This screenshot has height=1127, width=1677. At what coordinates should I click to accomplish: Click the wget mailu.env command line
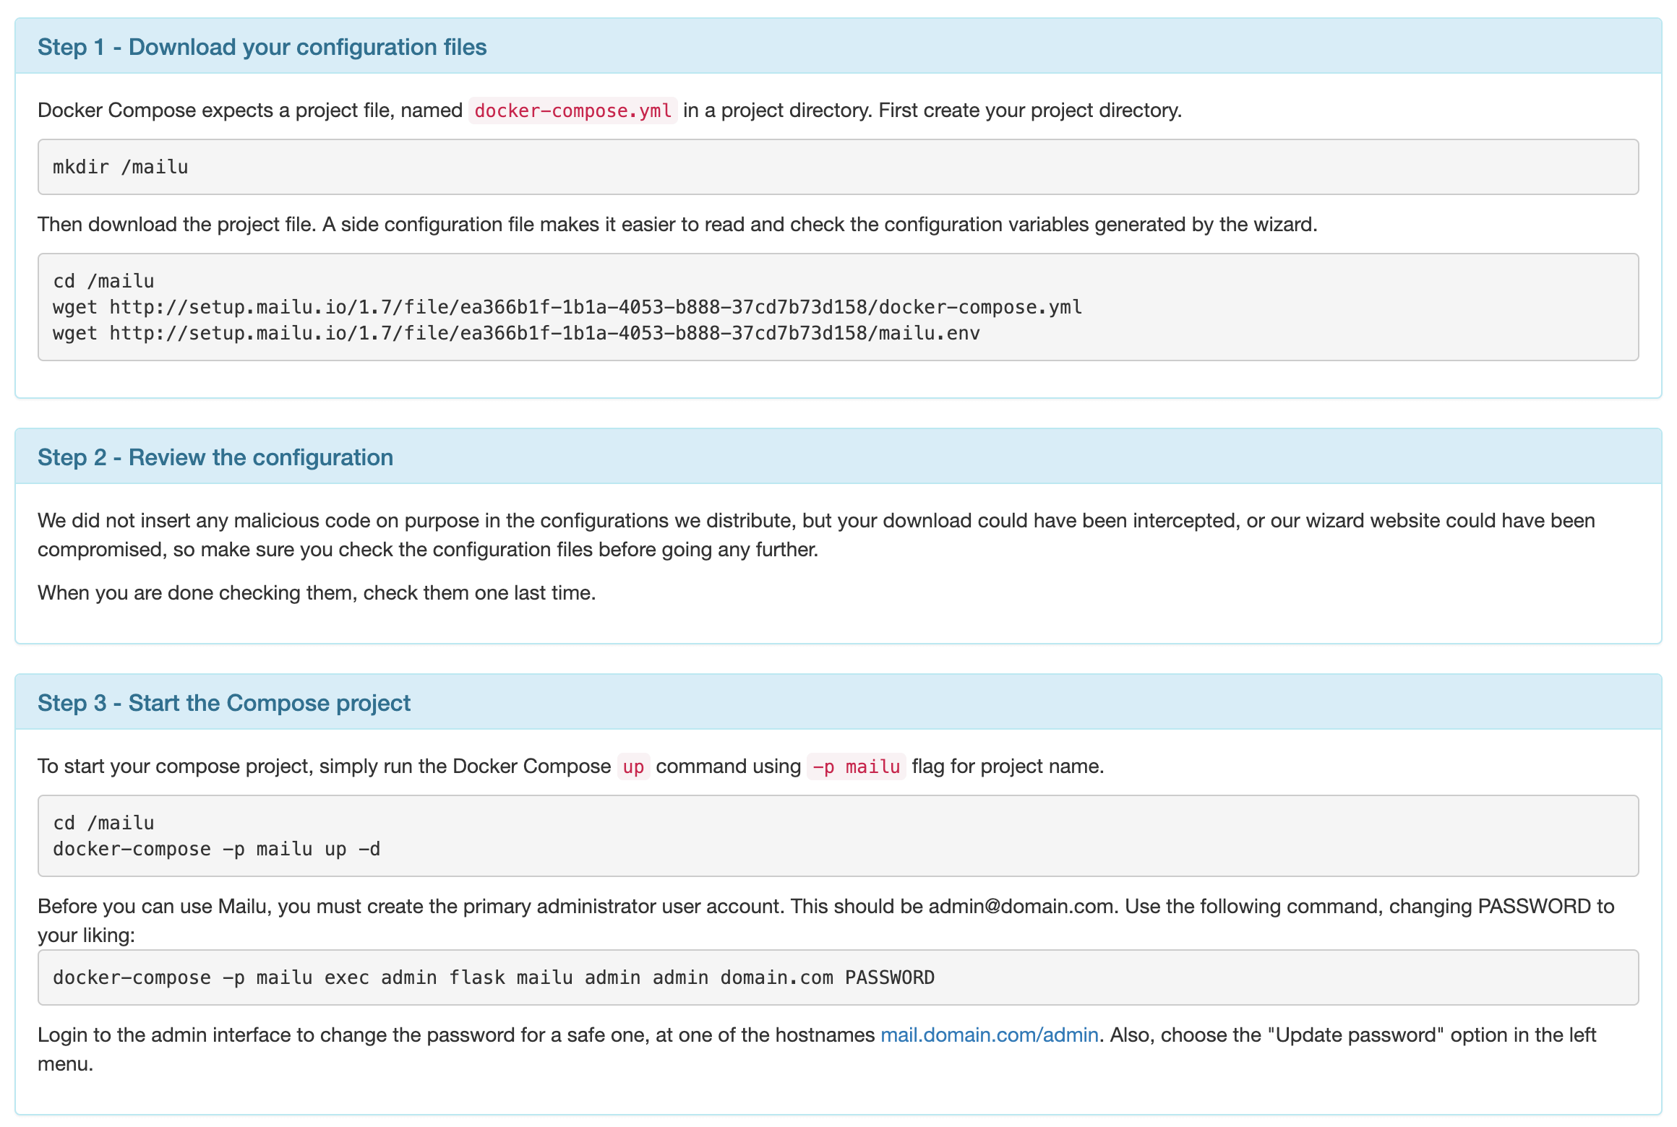516,333
